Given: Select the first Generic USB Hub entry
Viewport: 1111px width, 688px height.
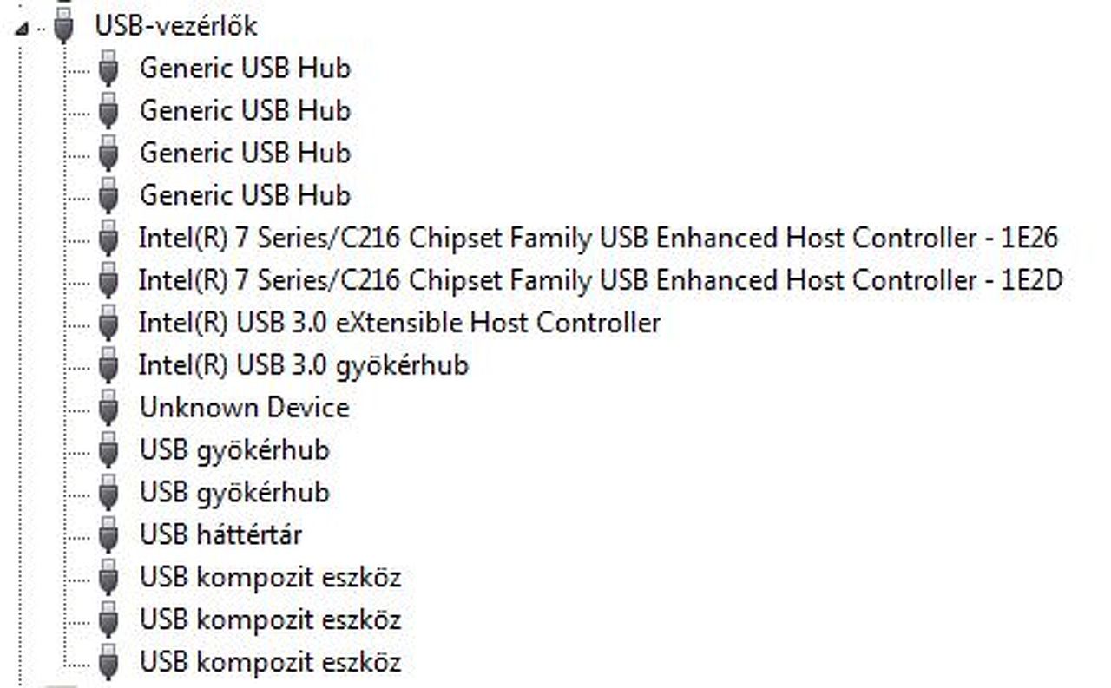Looking at the screenshot, I should click(245, 68).
